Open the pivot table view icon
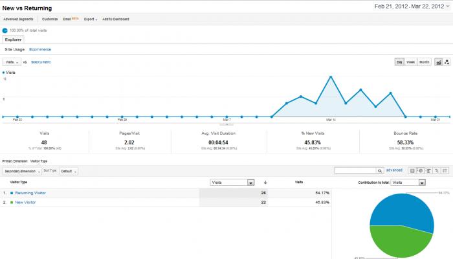Viewport: 453px width, 259px height. (445, 171)
